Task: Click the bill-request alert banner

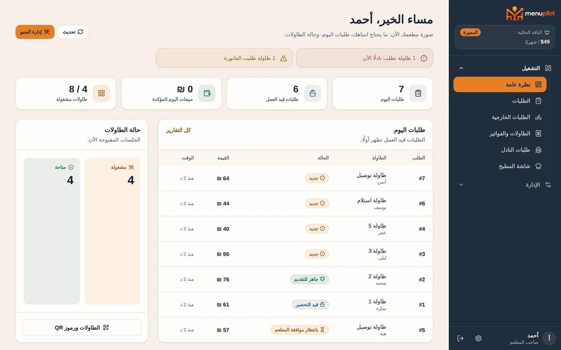Action: [224, 58]
